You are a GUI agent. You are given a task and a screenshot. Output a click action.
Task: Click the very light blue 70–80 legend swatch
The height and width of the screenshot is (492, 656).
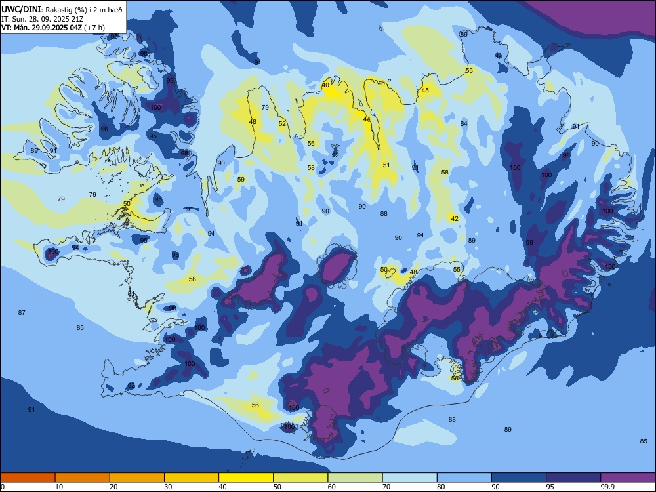click(409, 478)
